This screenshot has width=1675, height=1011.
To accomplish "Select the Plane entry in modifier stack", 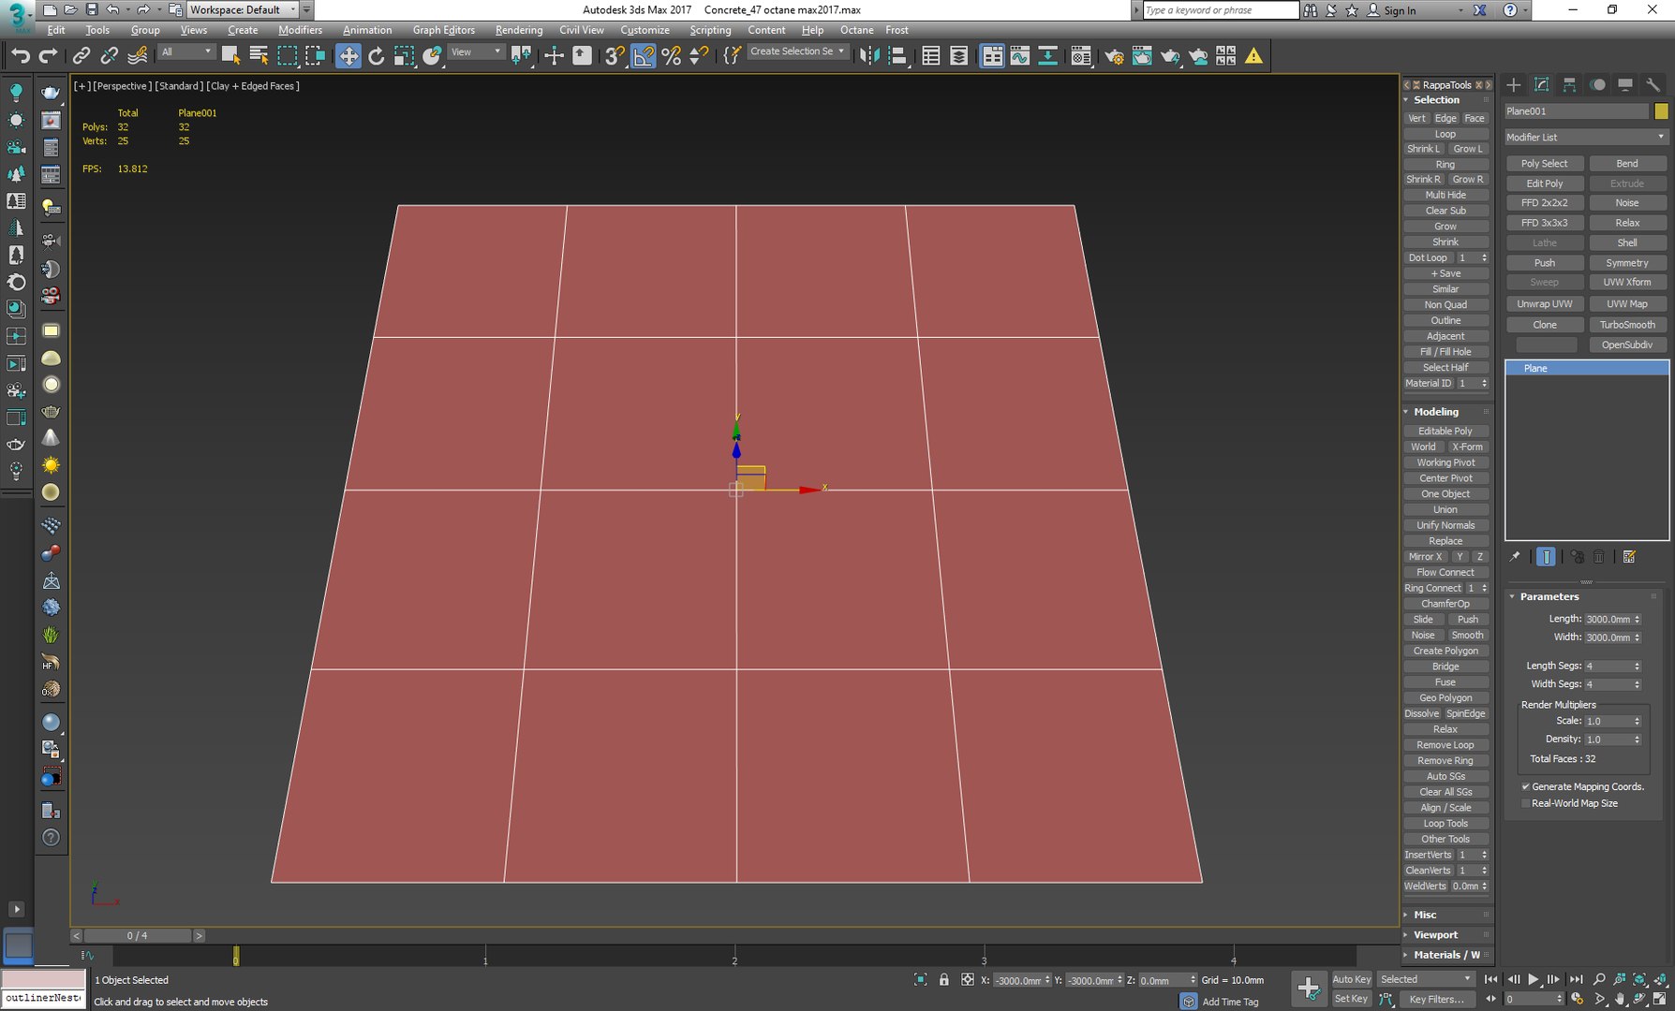I will coord(1587,368).
